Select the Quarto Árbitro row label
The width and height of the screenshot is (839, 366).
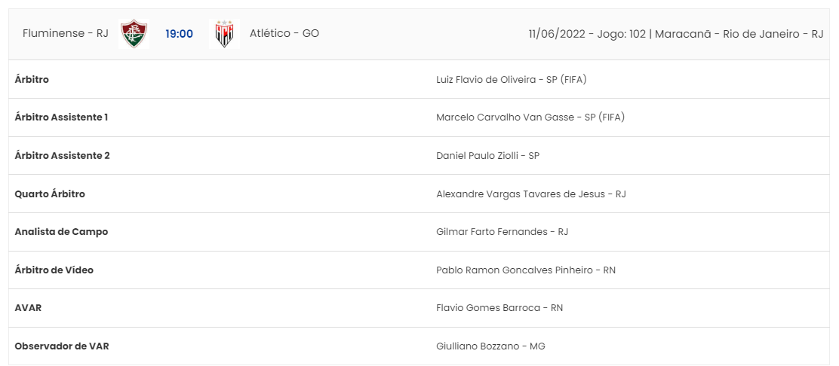[x=50, y=194]
